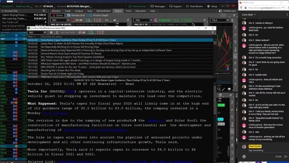Click the Realtime data indicator
289x163 pixels.
click(23, 6)
